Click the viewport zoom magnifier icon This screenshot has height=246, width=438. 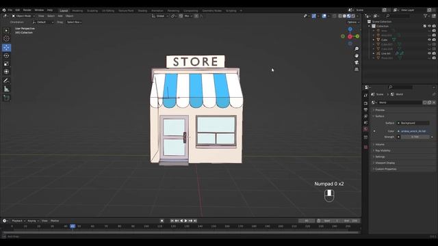[357, 49]
